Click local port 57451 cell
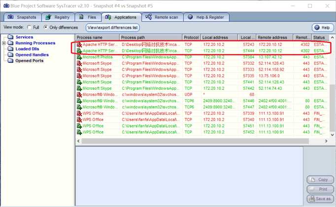The height and width of the screenshot is (207, 336). click(249, 126)
